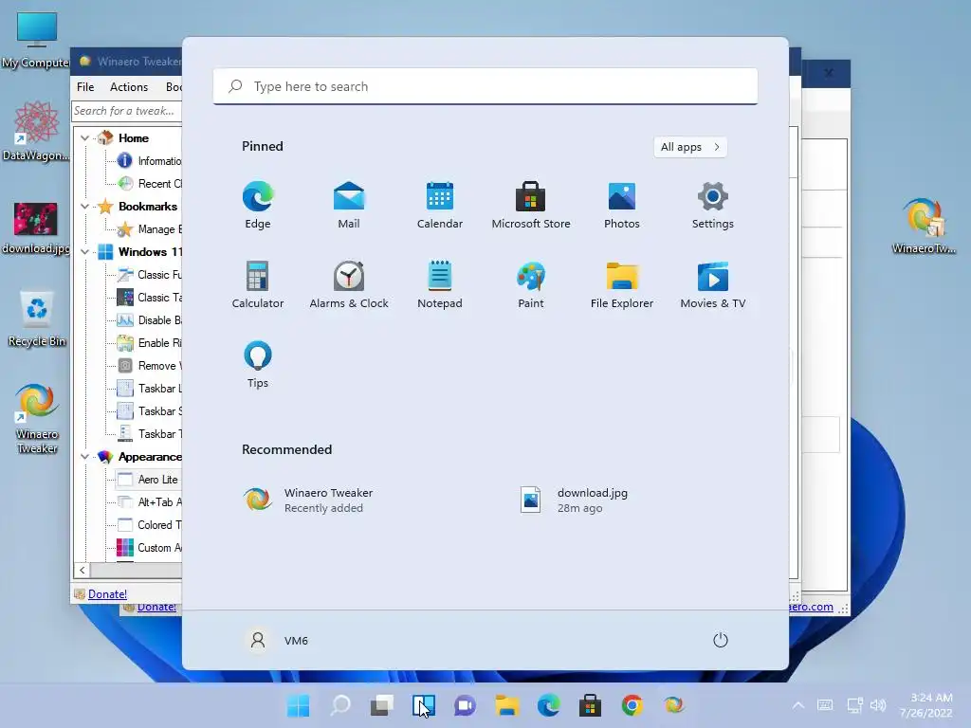Open My Computer desktop icon

pyautogui.click(x=36, y=40)
